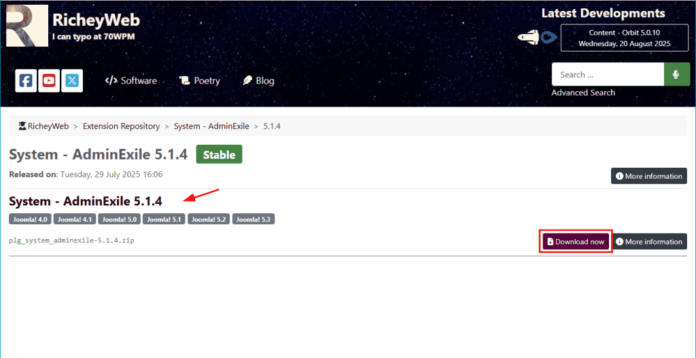Screen dimensions: 696x358
Task: Click the Search text field
Action: click(608, 75)
